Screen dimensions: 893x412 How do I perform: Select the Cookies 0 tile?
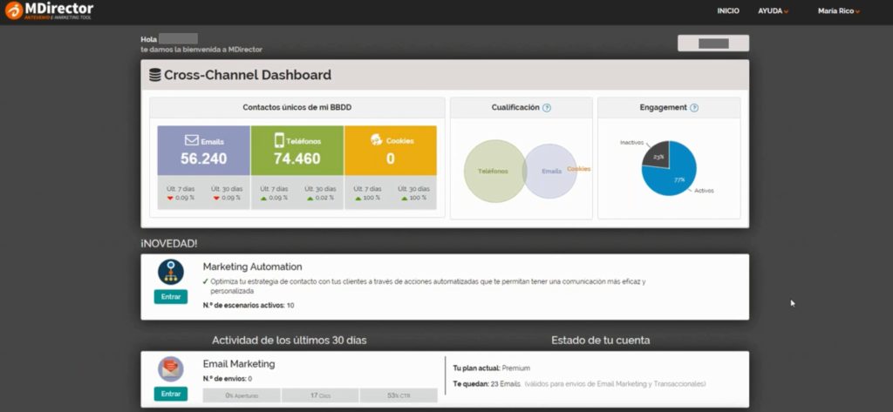[391, 150]
